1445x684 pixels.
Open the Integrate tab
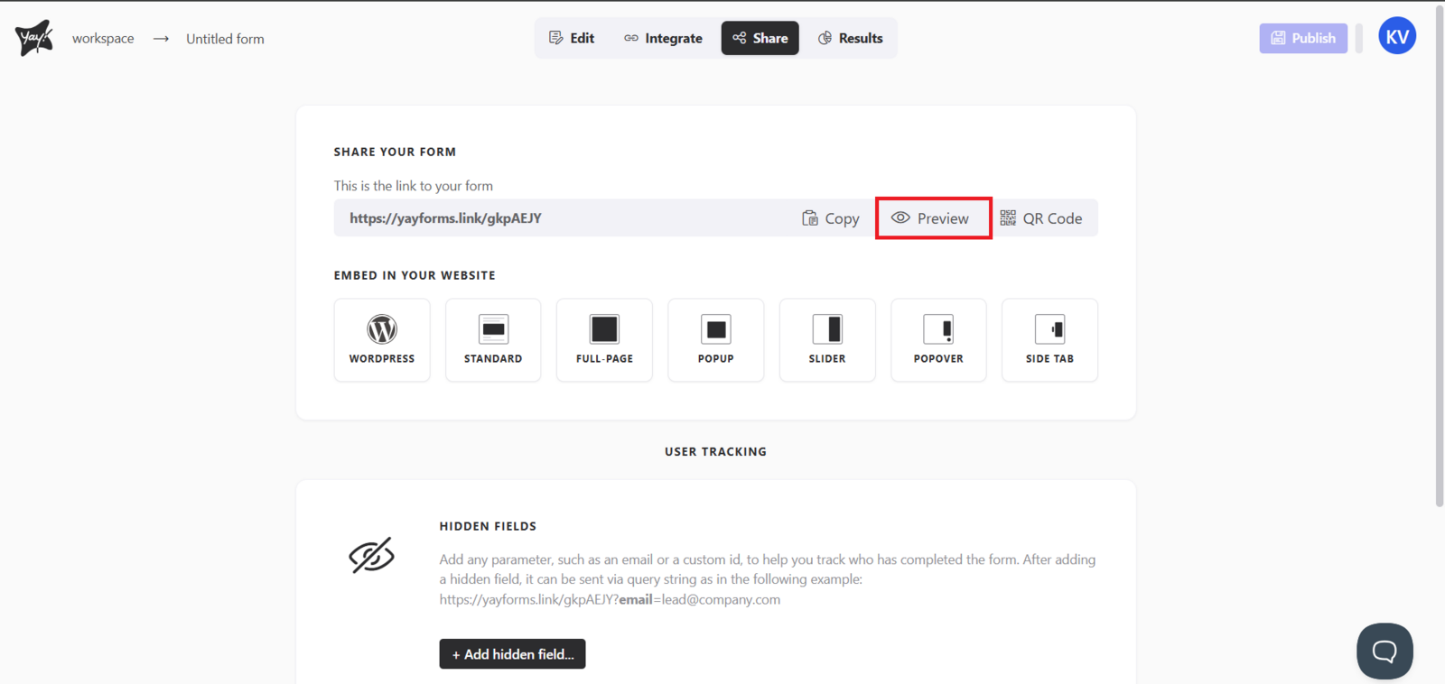tap(663, 38)
